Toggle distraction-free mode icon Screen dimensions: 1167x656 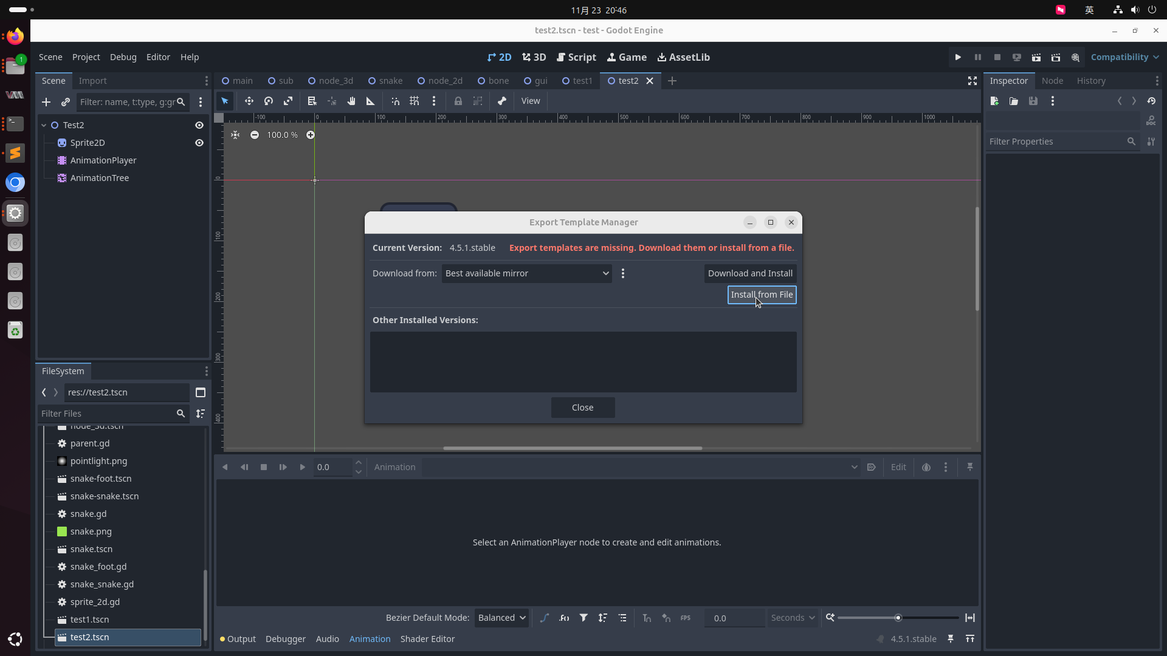(972, 81)
